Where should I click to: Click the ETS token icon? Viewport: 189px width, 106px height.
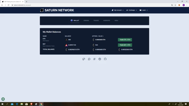(66, 40)
